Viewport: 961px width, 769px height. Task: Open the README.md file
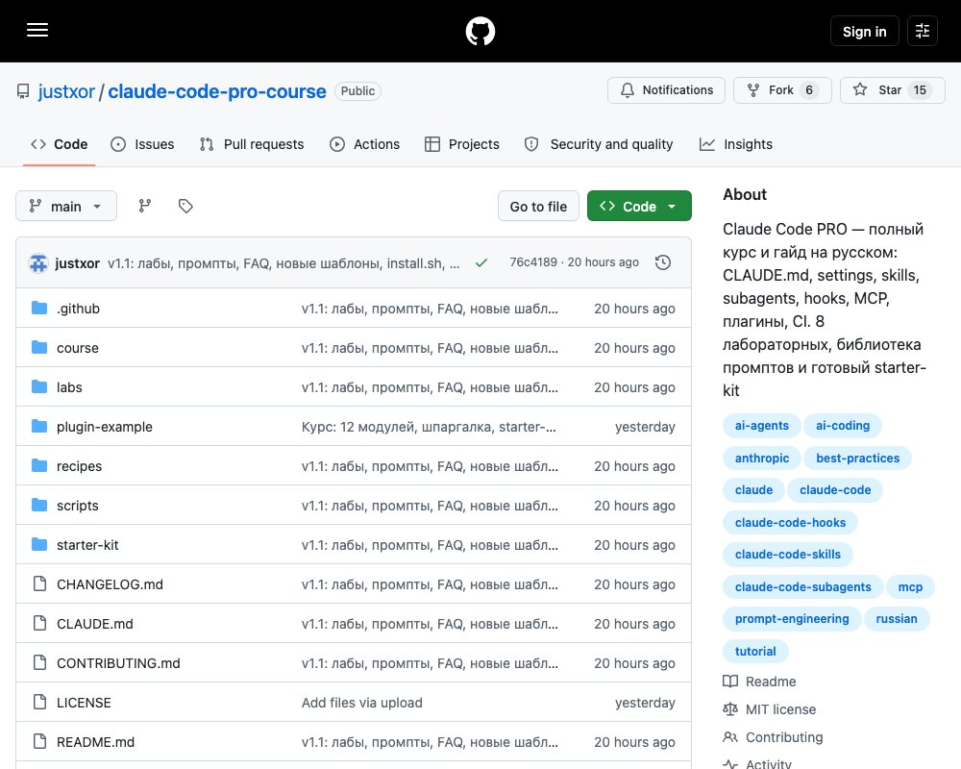coord(95,742)
